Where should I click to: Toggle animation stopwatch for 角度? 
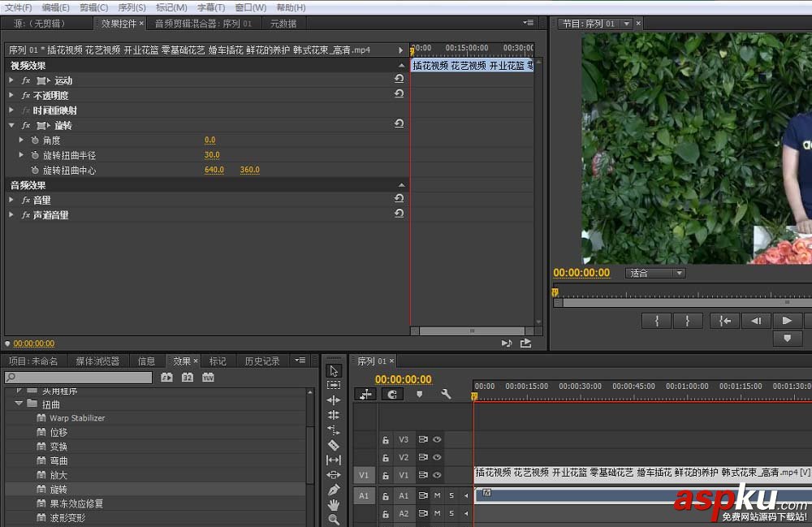coord(35,140)
